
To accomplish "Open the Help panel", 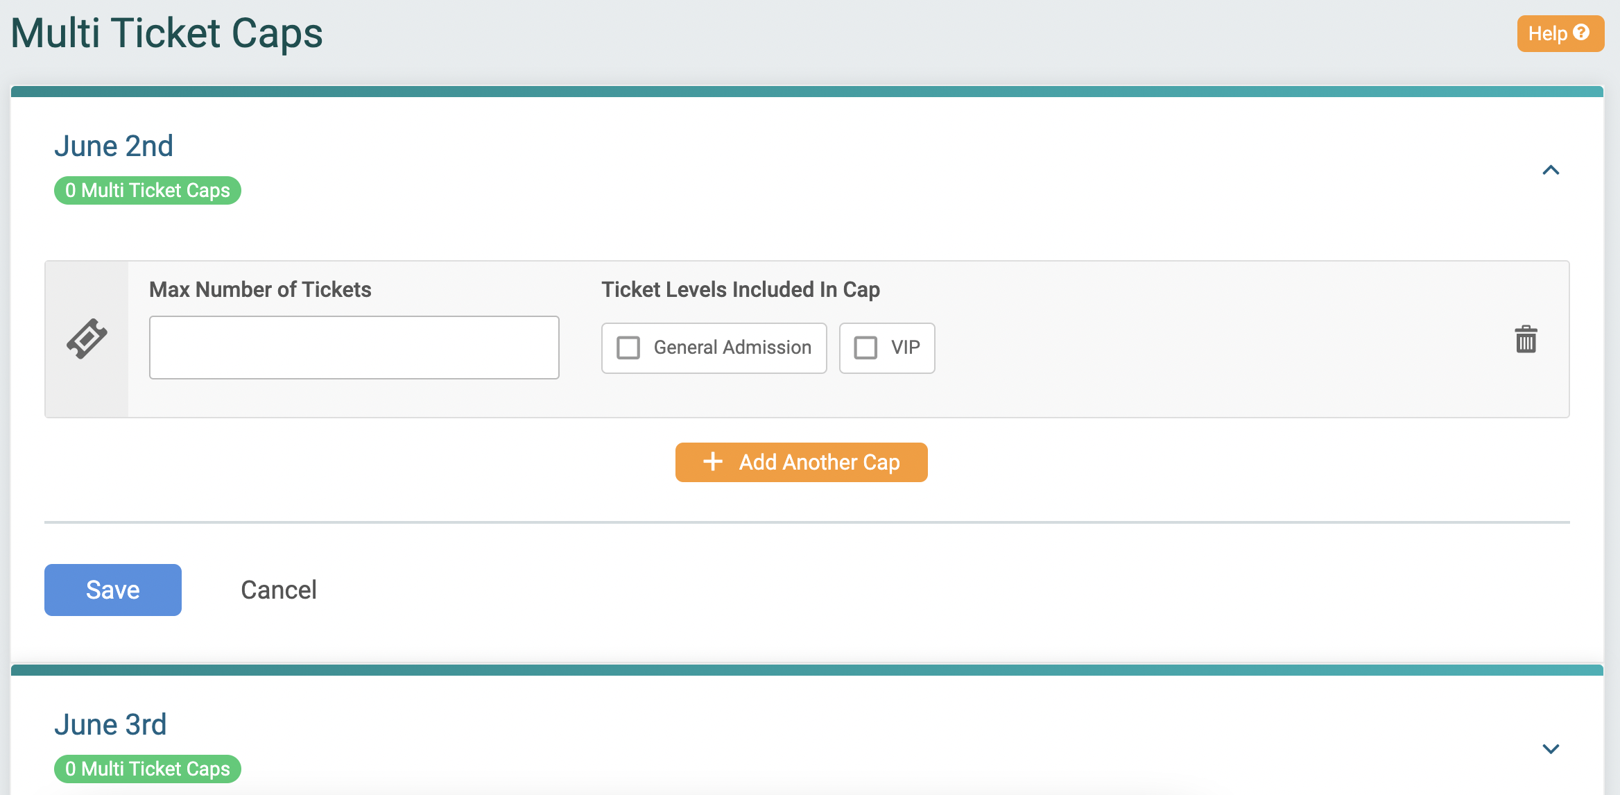I will (x=1559, y=32).
